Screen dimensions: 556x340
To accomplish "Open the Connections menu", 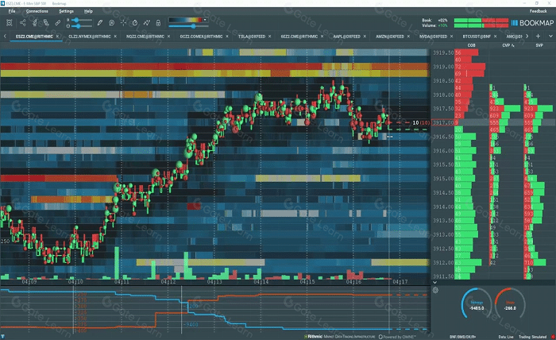I will pos(37,11).
